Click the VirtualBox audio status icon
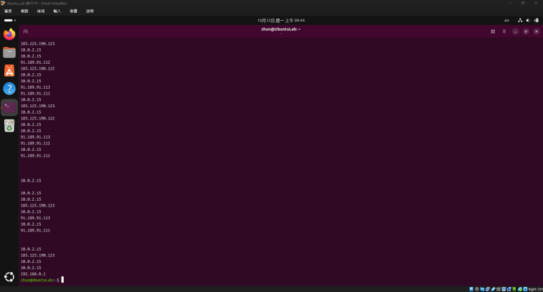 coord(483,289)
